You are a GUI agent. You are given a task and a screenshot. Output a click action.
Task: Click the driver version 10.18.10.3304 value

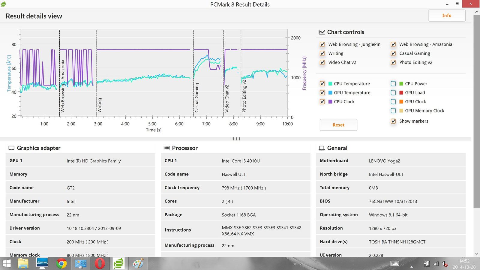94,228
